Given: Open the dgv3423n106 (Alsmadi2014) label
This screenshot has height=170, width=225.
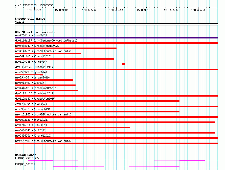Looking at the screenshot, I should 34,67.
